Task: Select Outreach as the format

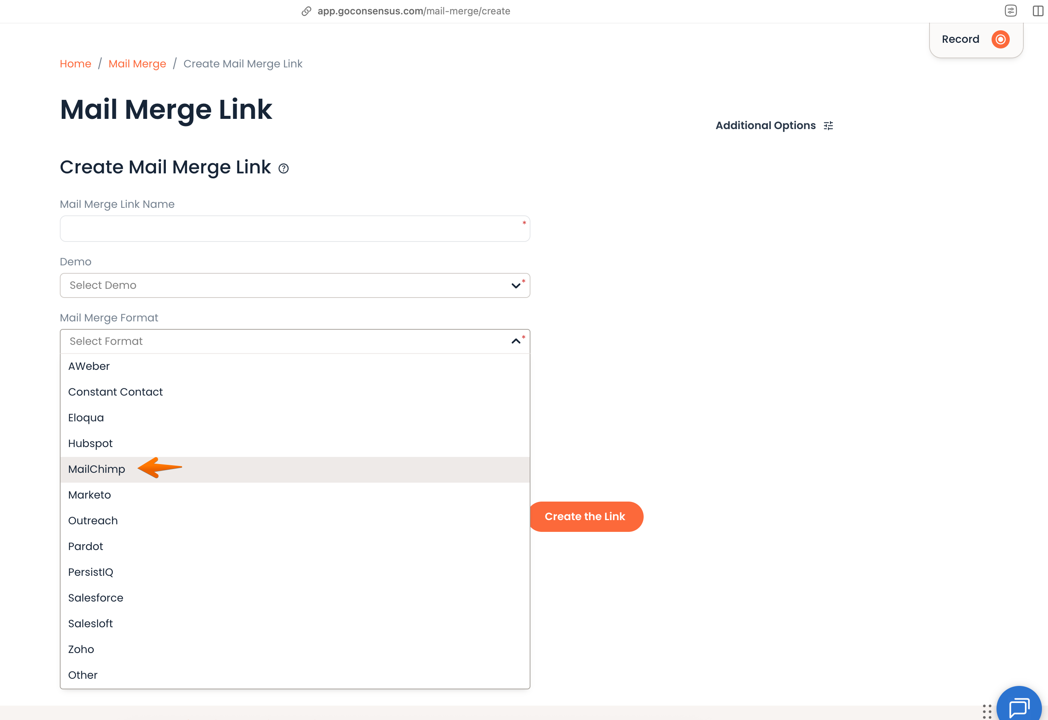Action: click(295, 521)
